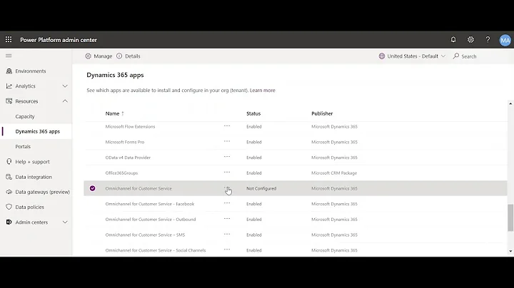Screen dimensions: 514x288
Task: Click the Analytics chart icon
Action: [x=9, y=86]
